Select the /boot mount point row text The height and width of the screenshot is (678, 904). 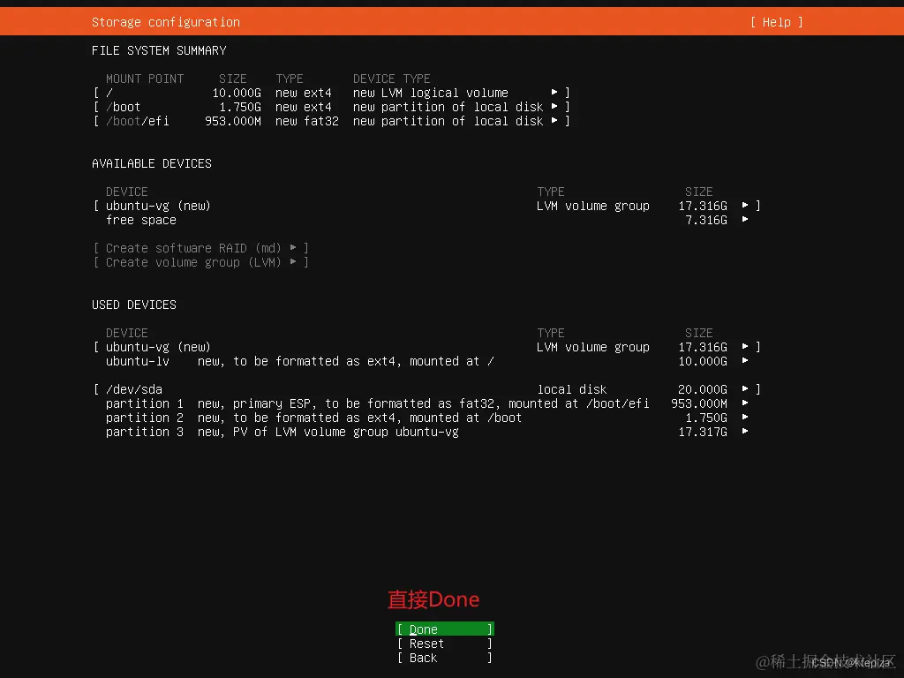click(123, 107)
